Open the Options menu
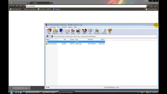Viewport: 167px width, 94px height. 70,27
